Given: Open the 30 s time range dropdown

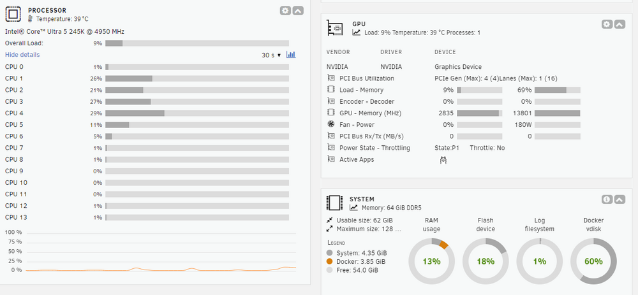Looking at the screenshot, I should (271, 55).
